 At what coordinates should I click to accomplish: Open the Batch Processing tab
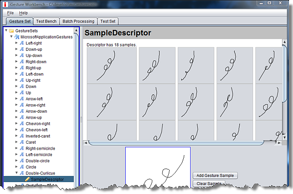[x=78, y=21]
